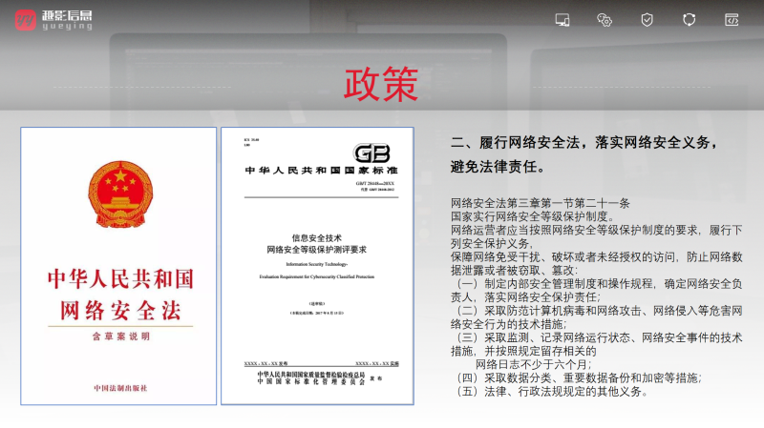Click the monitor icon in top bar

tap(562, 20)
